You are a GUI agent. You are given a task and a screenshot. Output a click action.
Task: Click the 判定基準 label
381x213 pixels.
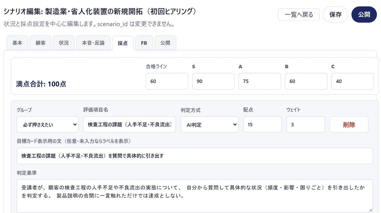27,173
